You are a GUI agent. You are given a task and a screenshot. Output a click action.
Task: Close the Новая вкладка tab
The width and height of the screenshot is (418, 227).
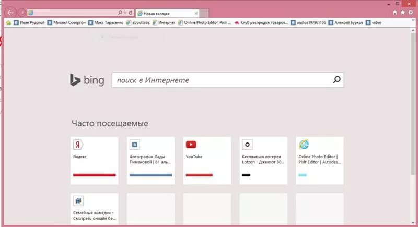(196, 13)
